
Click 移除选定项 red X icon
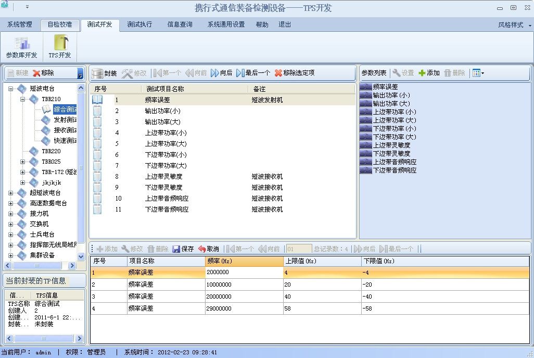tap(278, 73)
